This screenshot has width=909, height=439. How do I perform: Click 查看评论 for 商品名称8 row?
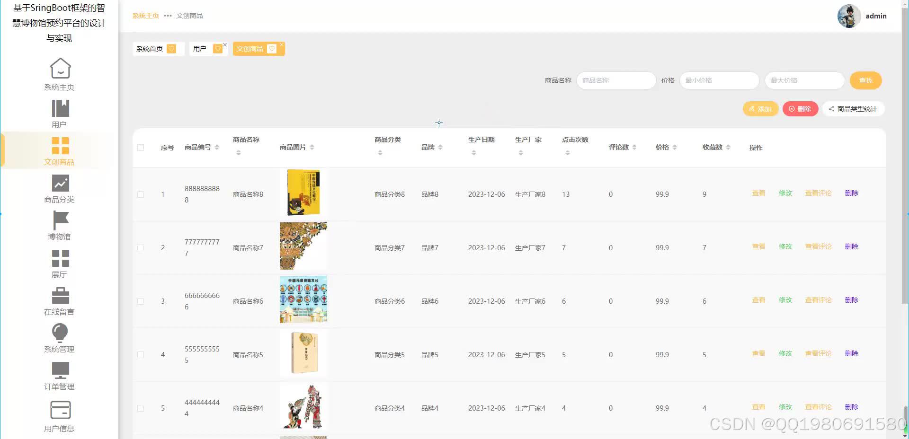818,193
